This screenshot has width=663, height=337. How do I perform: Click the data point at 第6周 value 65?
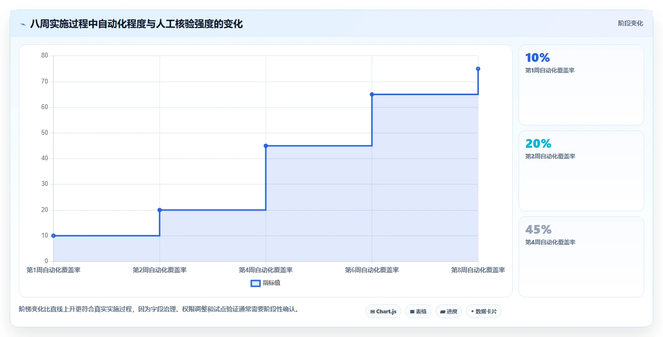(x=372, y=94)
